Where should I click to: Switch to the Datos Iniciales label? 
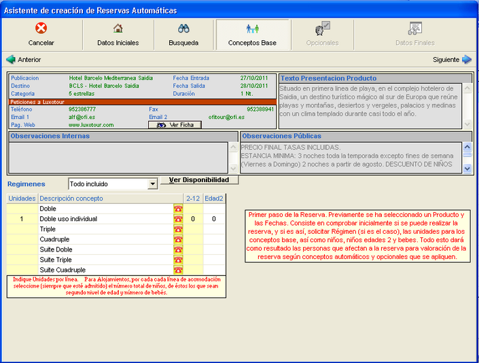118,43
